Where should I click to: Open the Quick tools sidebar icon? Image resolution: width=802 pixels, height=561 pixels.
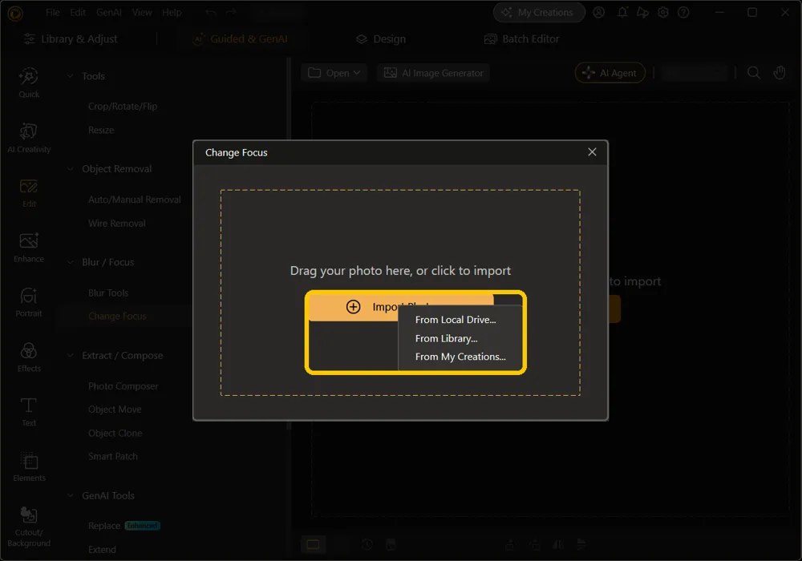[x=29, y=83]
